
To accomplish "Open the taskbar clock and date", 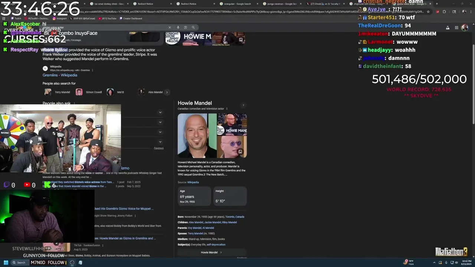I will (x=466, y=263).
